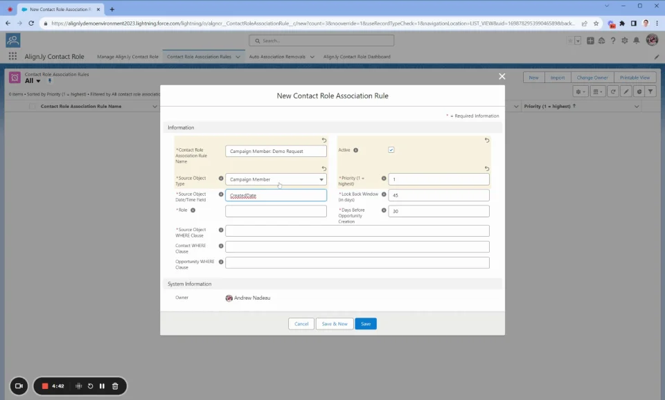The width and height of the screenshot is (665, 400).
Task: Open the Setup gear icon
Action: pyautogui.click(x=625, y=41)
